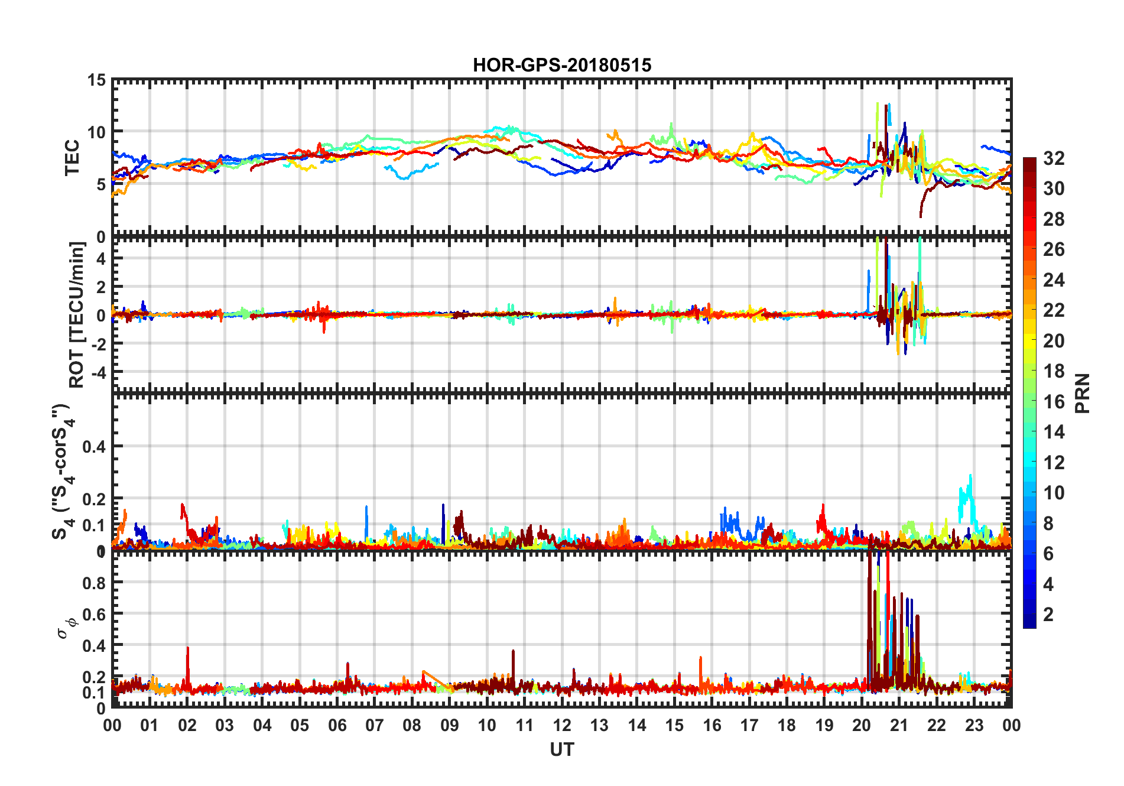1124x786 pixels.
Task: Click the UT x-axis label
Action: pos(562,750)
